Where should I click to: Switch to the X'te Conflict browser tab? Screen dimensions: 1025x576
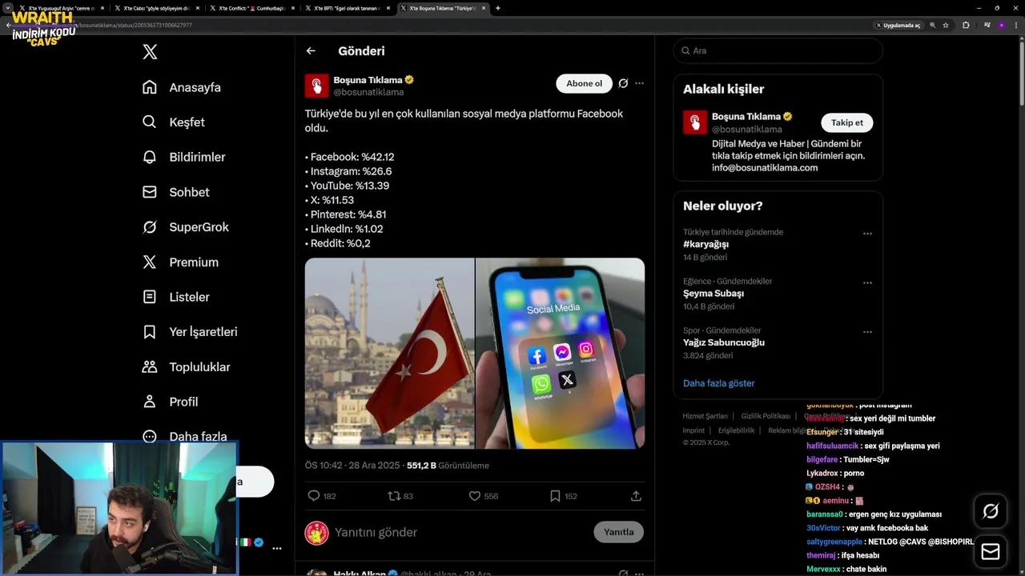(x=251, y=8)
